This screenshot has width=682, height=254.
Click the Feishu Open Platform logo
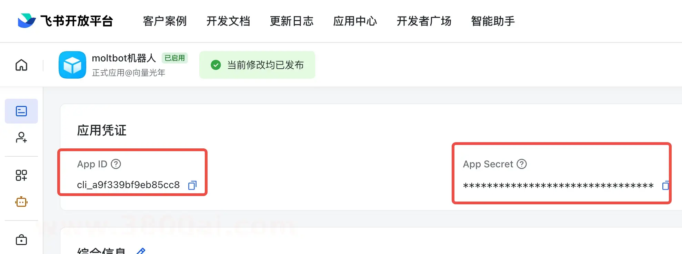[x=65, y=21]
